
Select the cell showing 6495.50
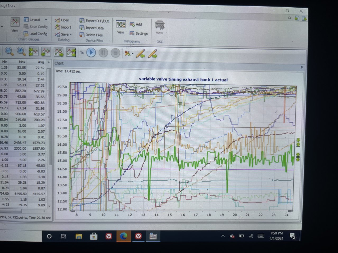pos(20,194)
